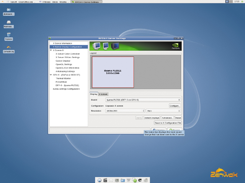
Task: Open the mail envelope icon in dock
Action: point(111,180)
